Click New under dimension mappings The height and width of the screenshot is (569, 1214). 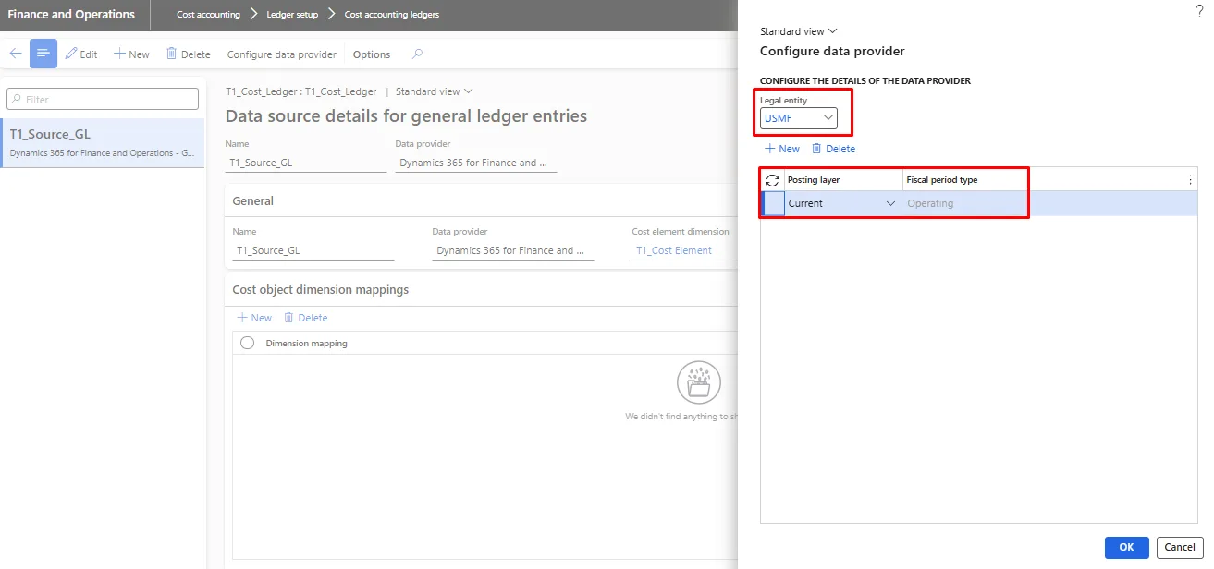tap(254, 318)
